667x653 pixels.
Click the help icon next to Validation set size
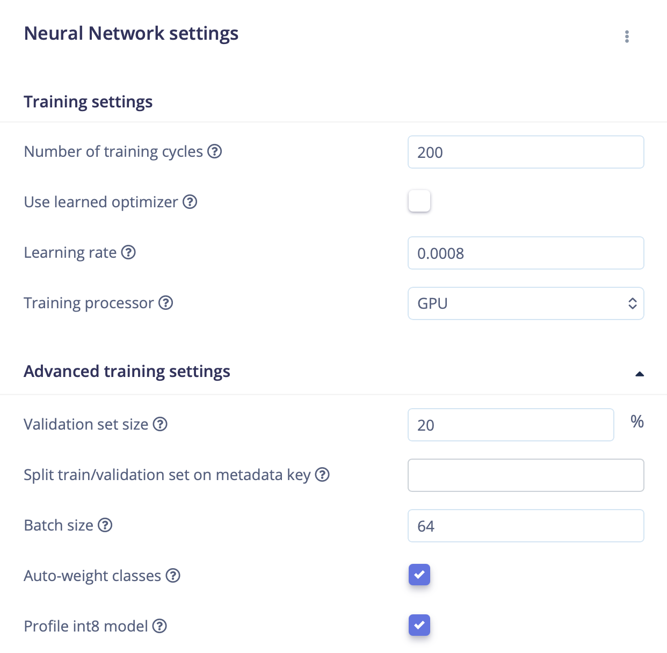point(160,424)
